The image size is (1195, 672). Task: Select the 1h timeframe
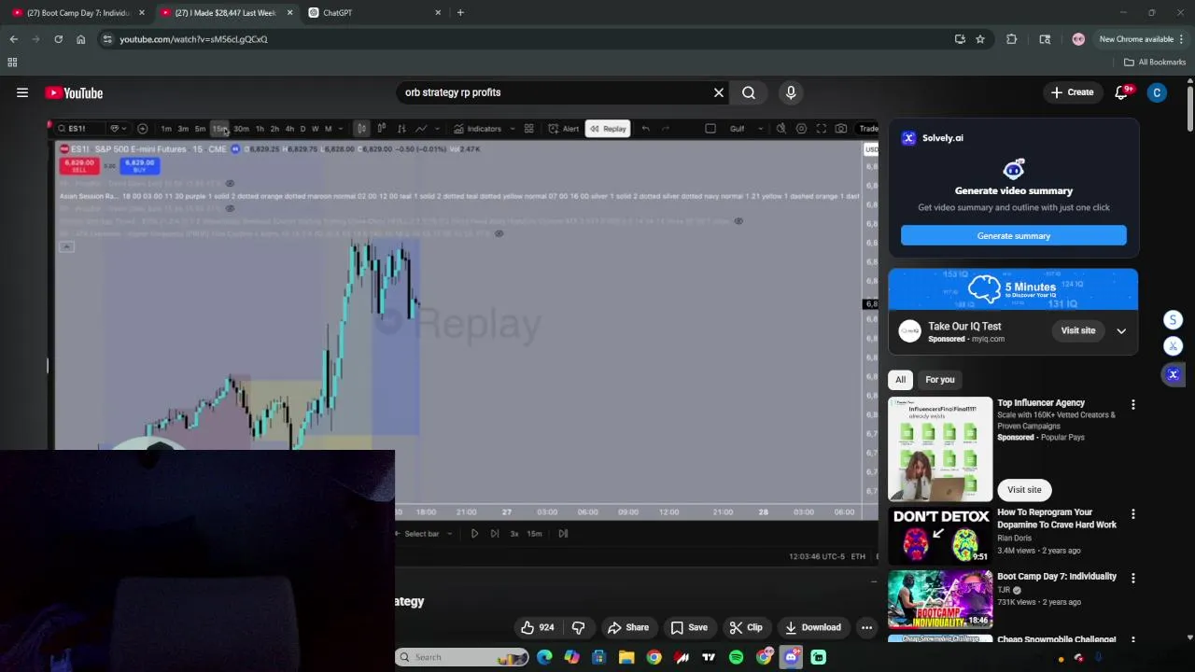pyautogui.click(x=260, y=129)
